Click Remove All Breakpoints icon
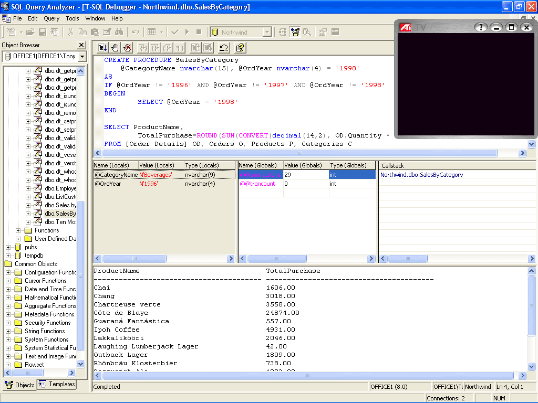The width and height of the screenshot is (538, 403). (128, 48)
